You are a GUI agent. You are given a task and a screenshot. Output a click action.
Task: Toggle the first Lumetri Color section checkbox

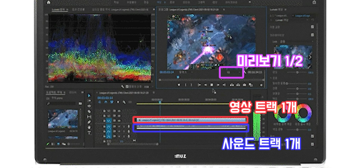click(x=312, y=27)
